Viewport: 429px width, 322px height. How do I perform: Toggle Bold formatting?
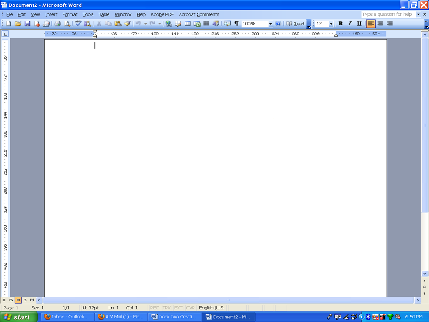point(341,24)
